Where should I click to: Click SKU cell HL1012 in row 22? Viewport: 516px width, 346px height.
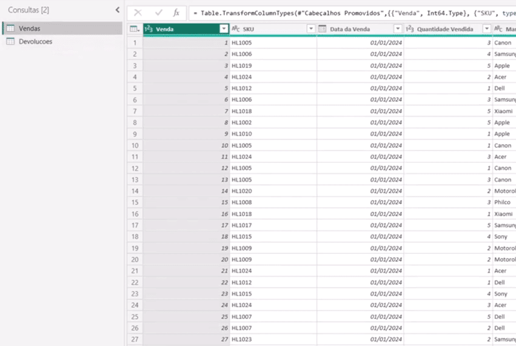point(273,282)
